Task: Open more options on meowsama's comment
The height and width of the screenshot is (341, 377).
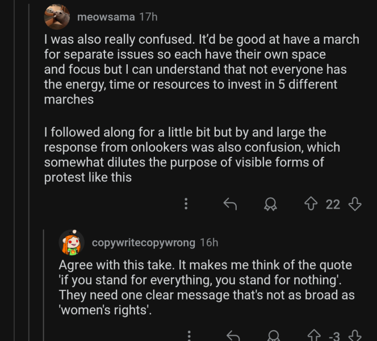Action: click(x=186, y=204)
